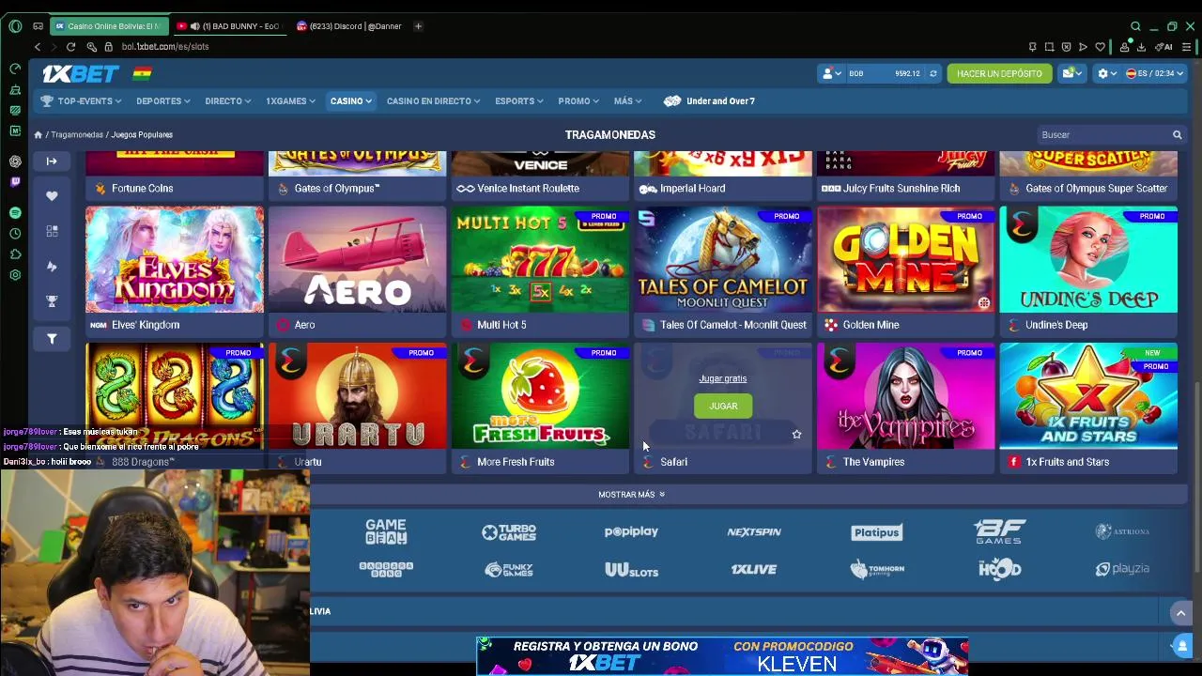Open Under and Over 7 link
Screen dimensions: 1202x676
pos(709,101)
